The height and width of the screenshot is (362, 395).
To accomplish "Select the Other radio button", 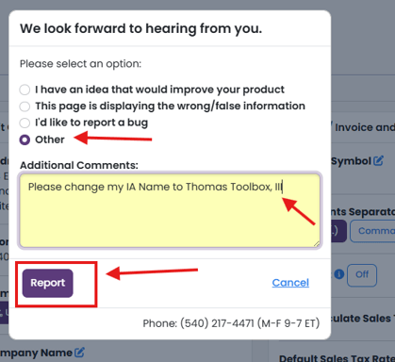I will (x=25, y=140).
